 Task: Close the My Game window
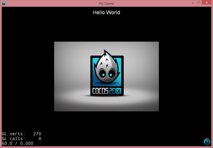[207, 3]
